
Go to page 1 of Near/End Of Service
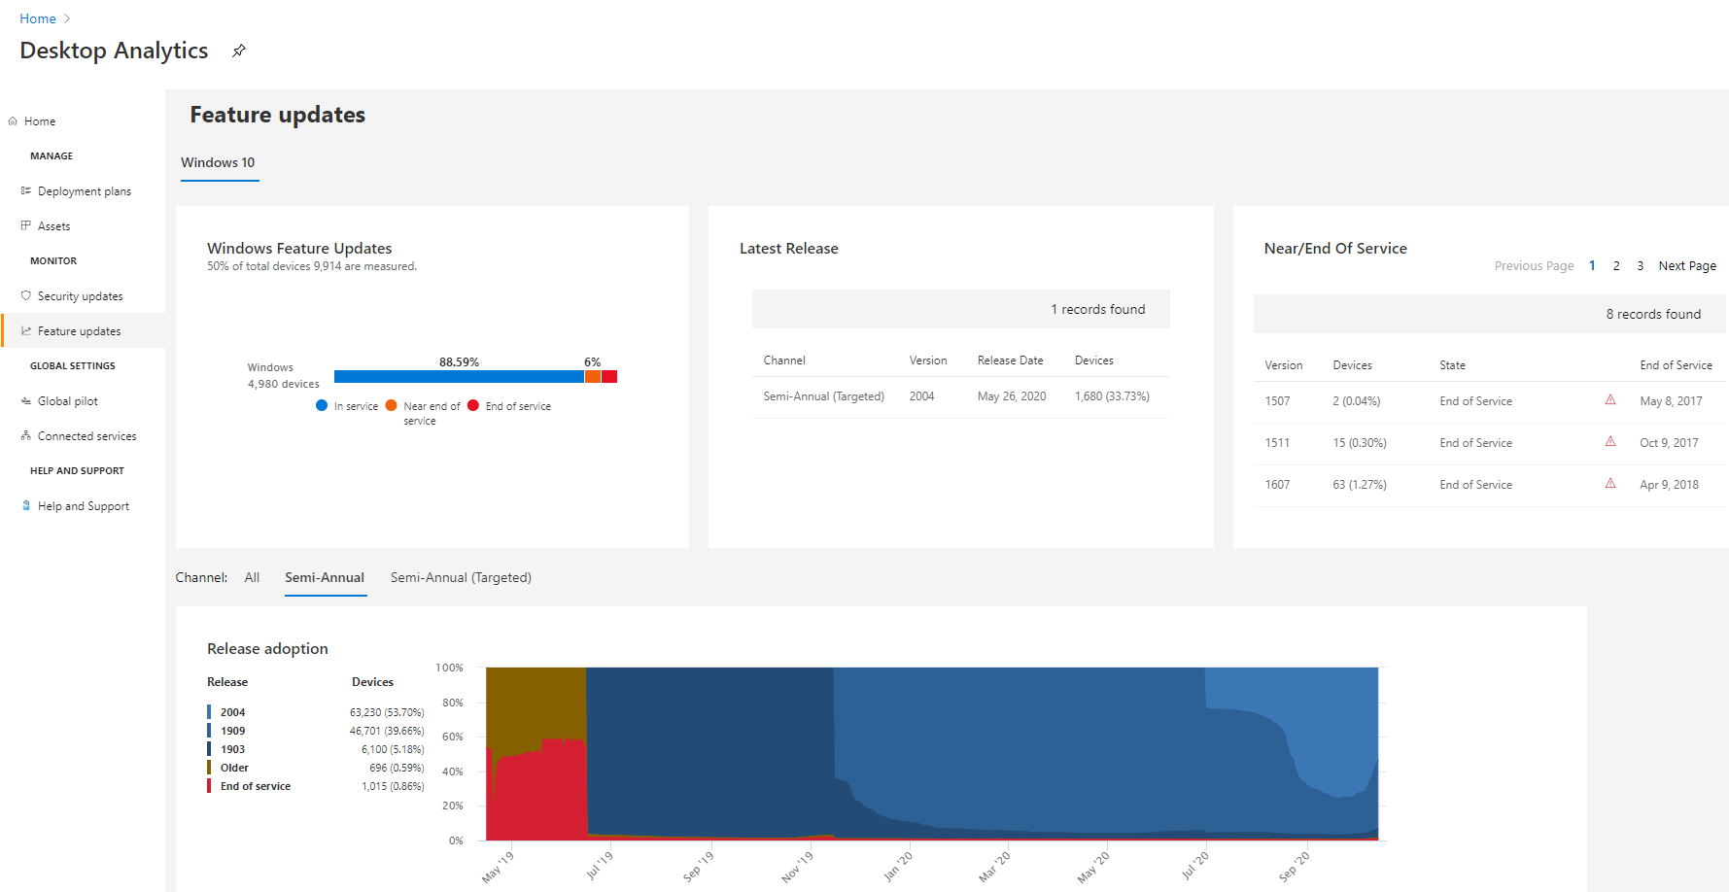[x=1592, y=266]
